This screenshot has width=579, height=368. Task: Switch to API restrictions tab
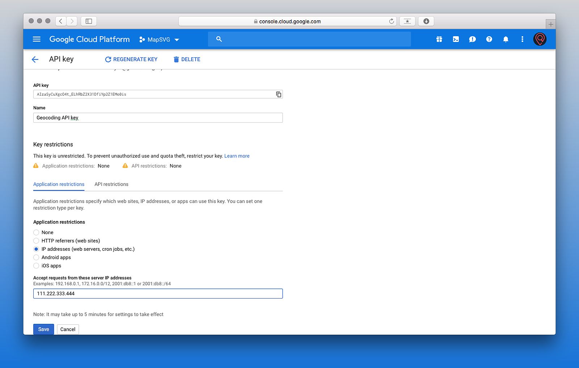point(111,184)
